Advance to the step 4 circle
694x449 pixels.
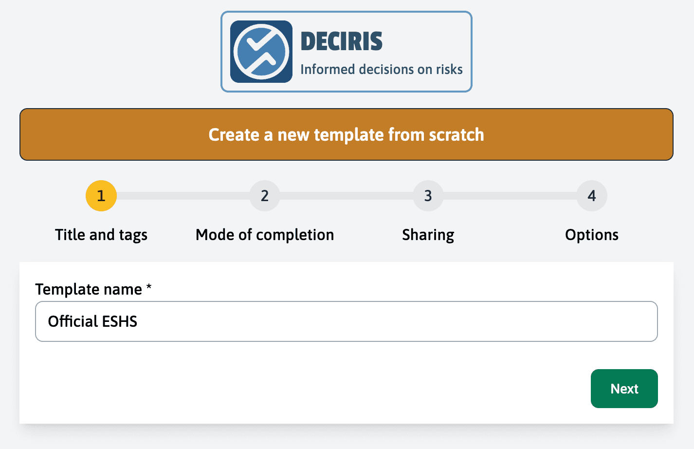[592, 195]
